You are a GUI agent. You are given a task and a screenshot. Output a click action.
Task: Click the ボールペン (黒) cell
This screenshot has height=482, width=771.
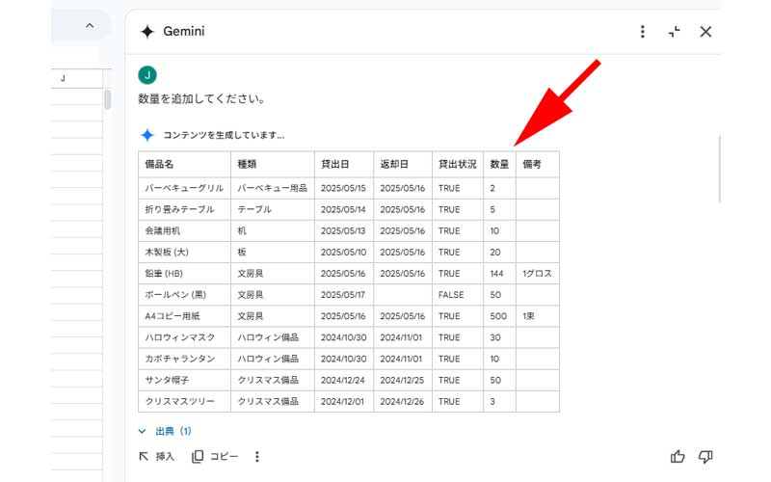(x=184, y=295)
